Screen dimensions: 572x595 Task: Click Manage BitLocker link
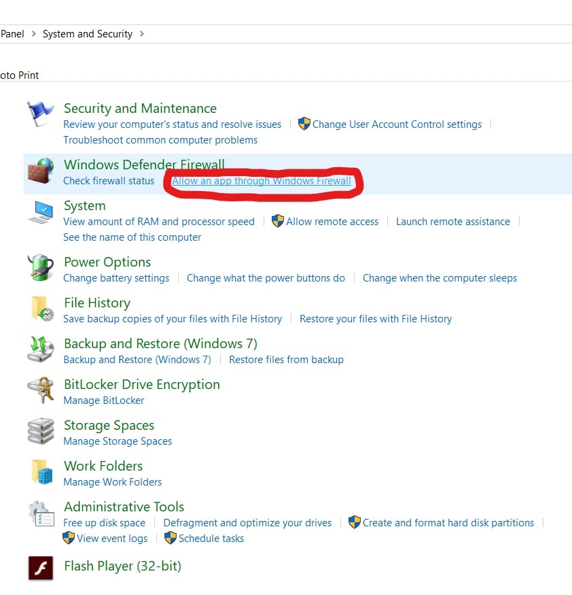[103, 401]
